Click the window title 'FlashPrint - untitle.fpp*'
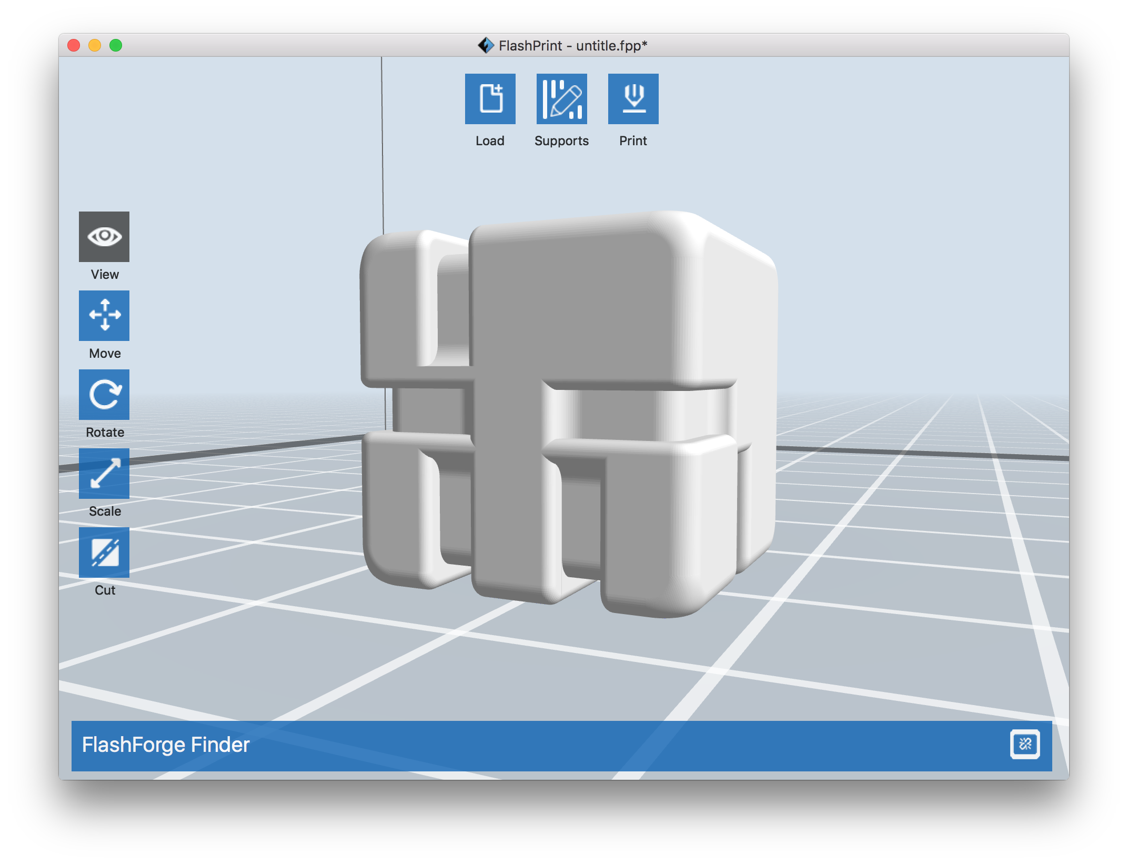This screenshot has height=864, width=1128. click(573, 46)
